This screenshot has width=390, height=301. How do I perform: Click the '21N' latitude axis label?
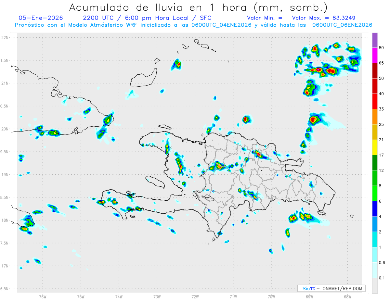[x=5, y=83]
